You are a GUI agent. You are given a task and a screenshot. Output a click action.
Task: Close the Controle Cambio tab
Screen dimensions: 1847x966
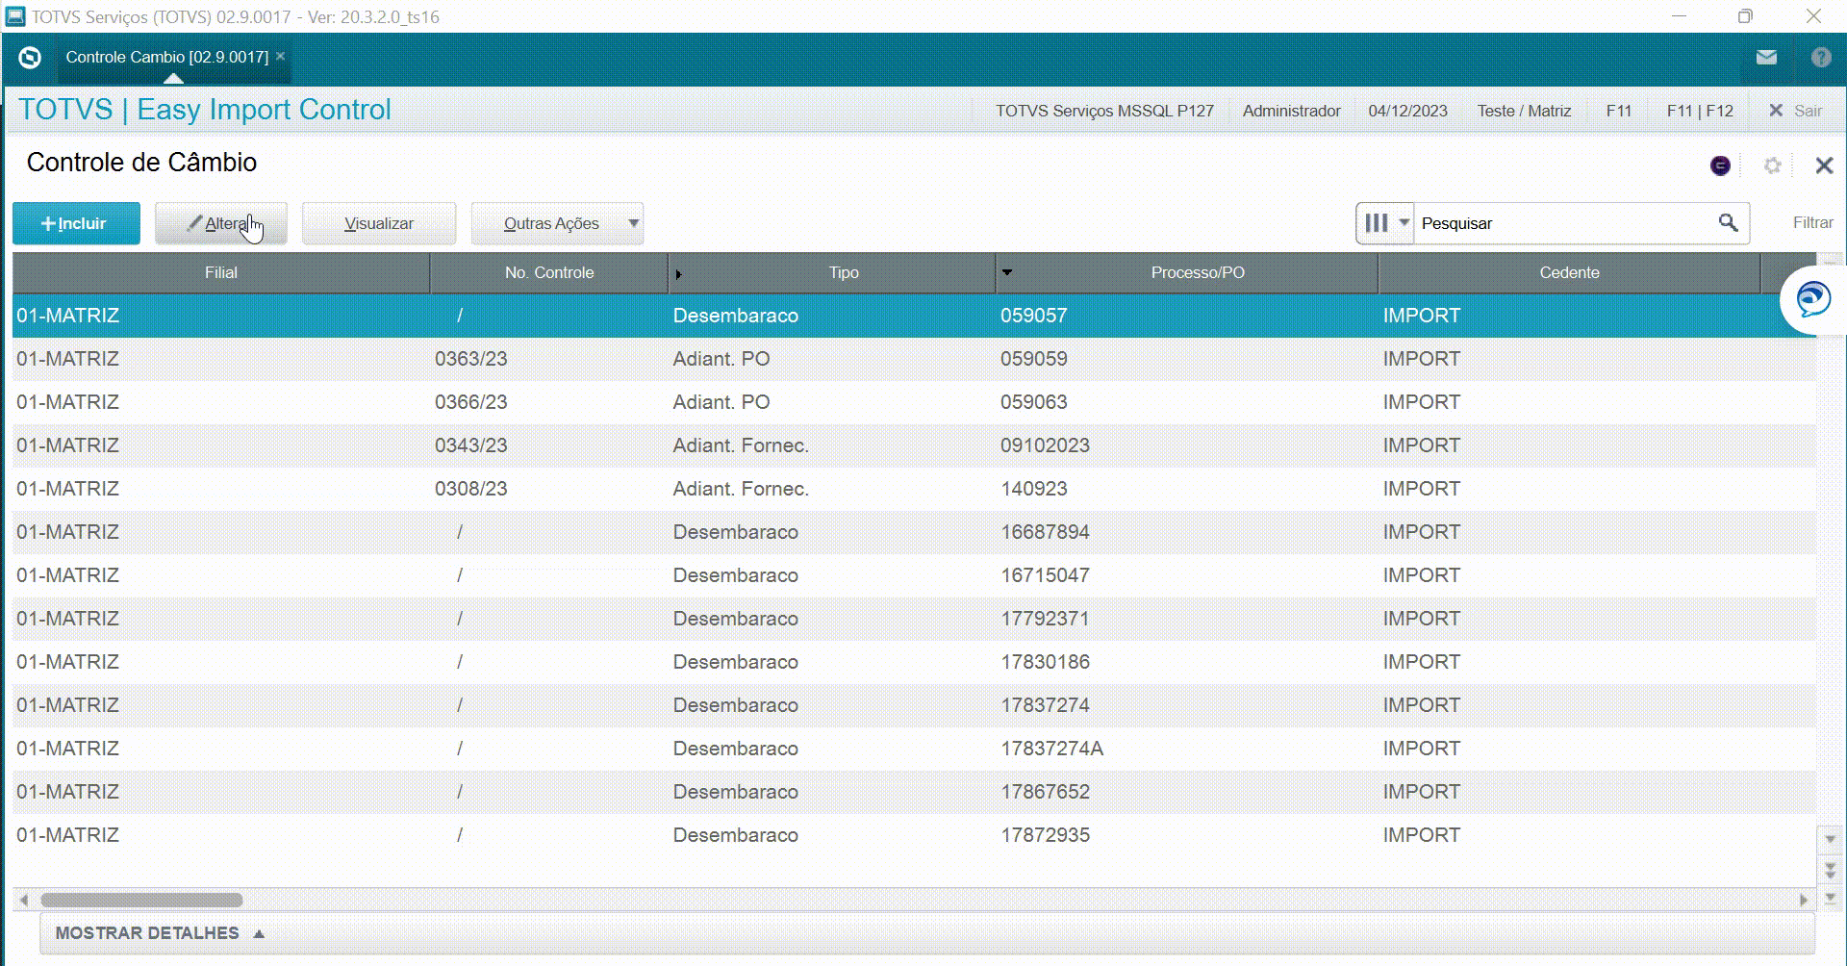coord(281,56)
